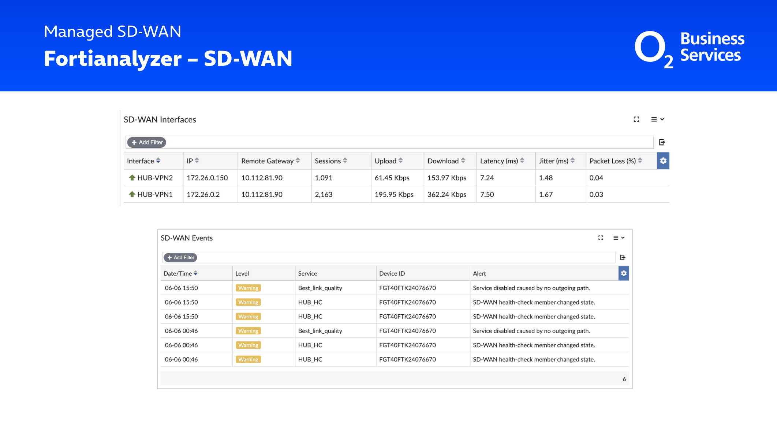
Task: Export SD-WAN Interfaces table data
Action: [x=662, y=142]
